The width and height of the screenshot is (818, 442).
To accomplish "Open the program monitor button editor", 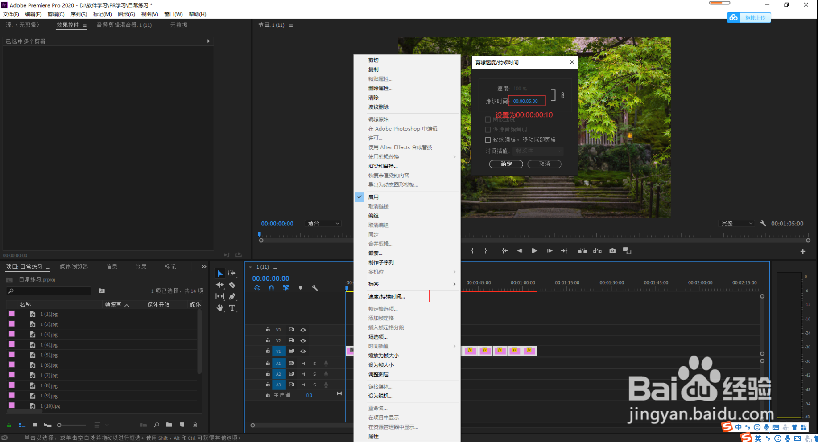I will tap(803, 252).
